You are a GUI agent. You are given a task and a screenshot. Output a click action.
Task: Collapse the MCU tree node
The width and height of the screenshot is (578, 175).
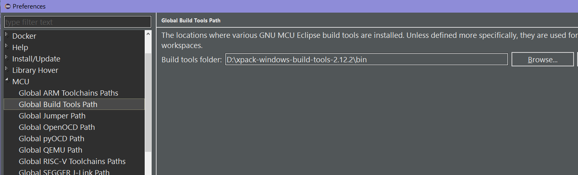coord(7,81)
